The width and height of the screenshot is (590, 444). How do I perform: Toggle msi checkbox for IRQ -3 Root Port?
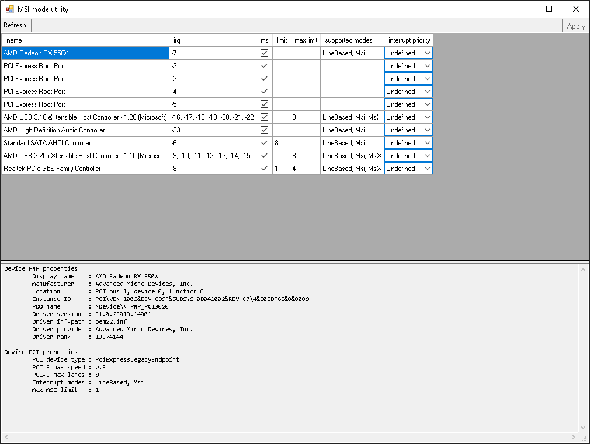pos(265,79)
